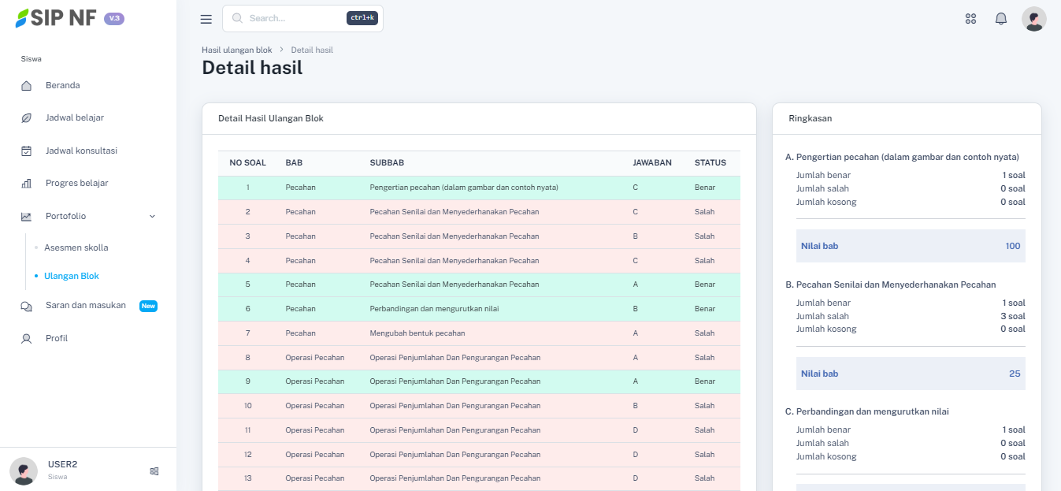
Task: Click the Progres belajar chart icon
Action: pyautogui.click(x=27, y=184)
